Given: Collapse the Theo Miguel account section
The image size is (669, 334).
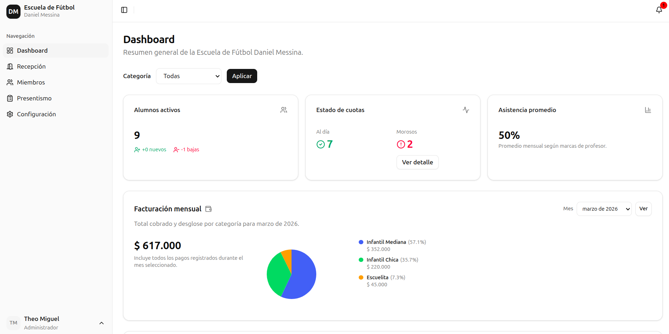Looking at the screenshot, I should 102,323.
